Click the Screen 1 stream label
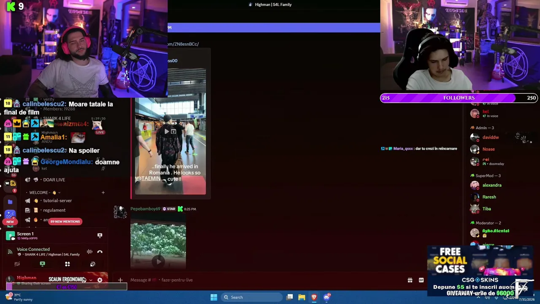This screenshot has width=540, height=304. [25, 234]
